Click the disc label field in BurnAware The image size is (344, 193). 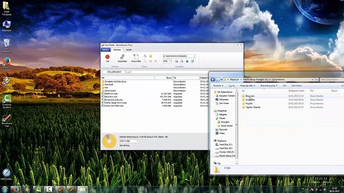pyautogui.click(x=113, y=72)
